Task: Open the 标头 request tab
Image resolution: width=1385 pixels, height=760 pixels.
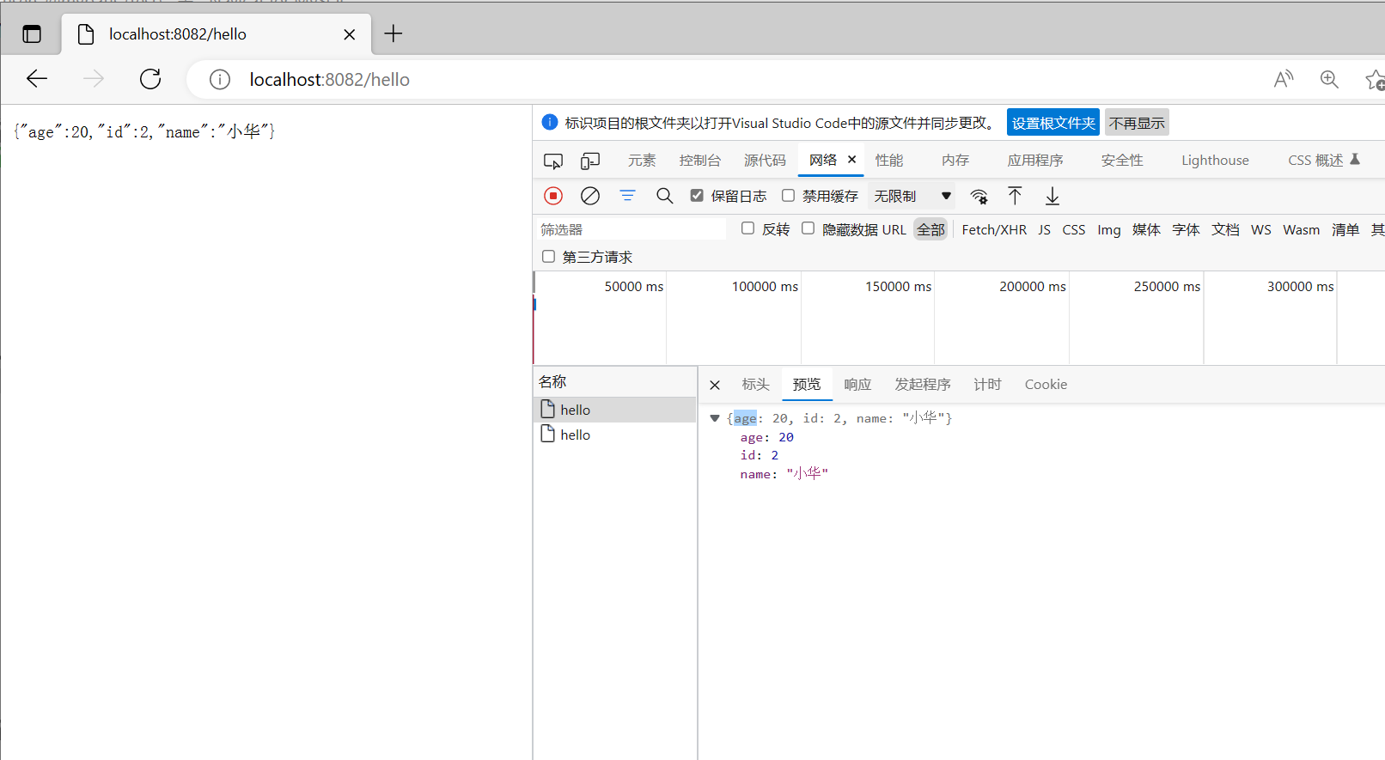Action: [x=756, y=385]
